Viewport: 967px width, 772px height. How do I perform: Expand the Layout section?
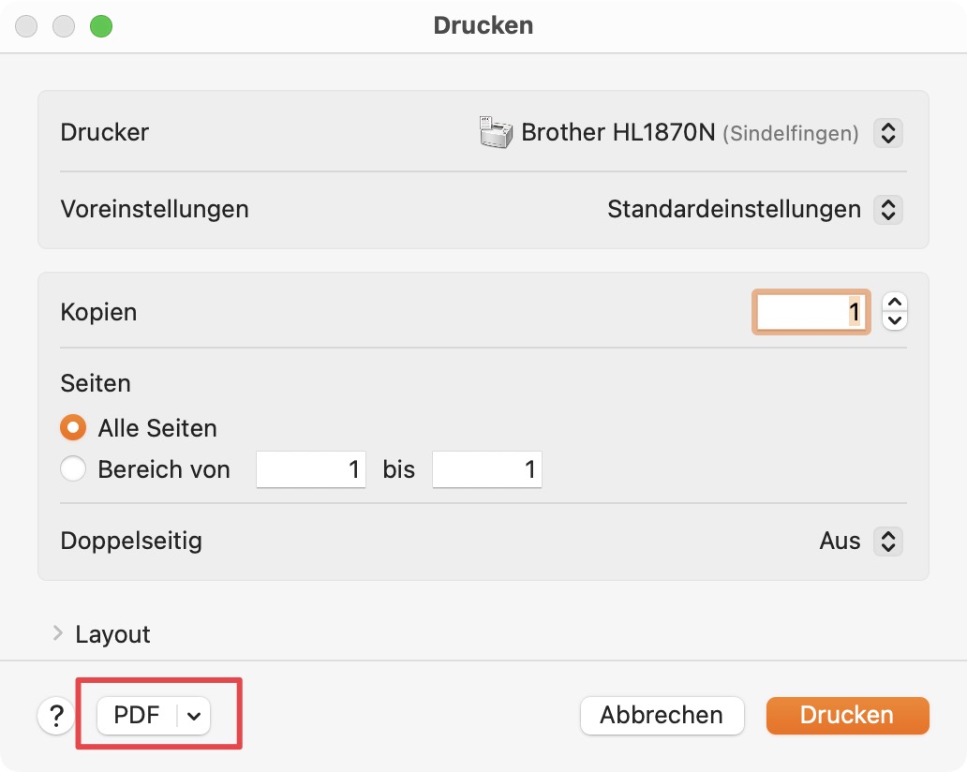click(x=58, y=633)
